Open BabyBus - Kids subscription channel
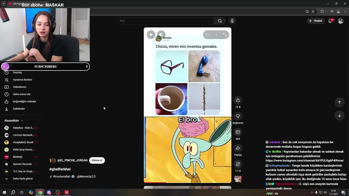The image size is (349, 196). tap(21, 128)
